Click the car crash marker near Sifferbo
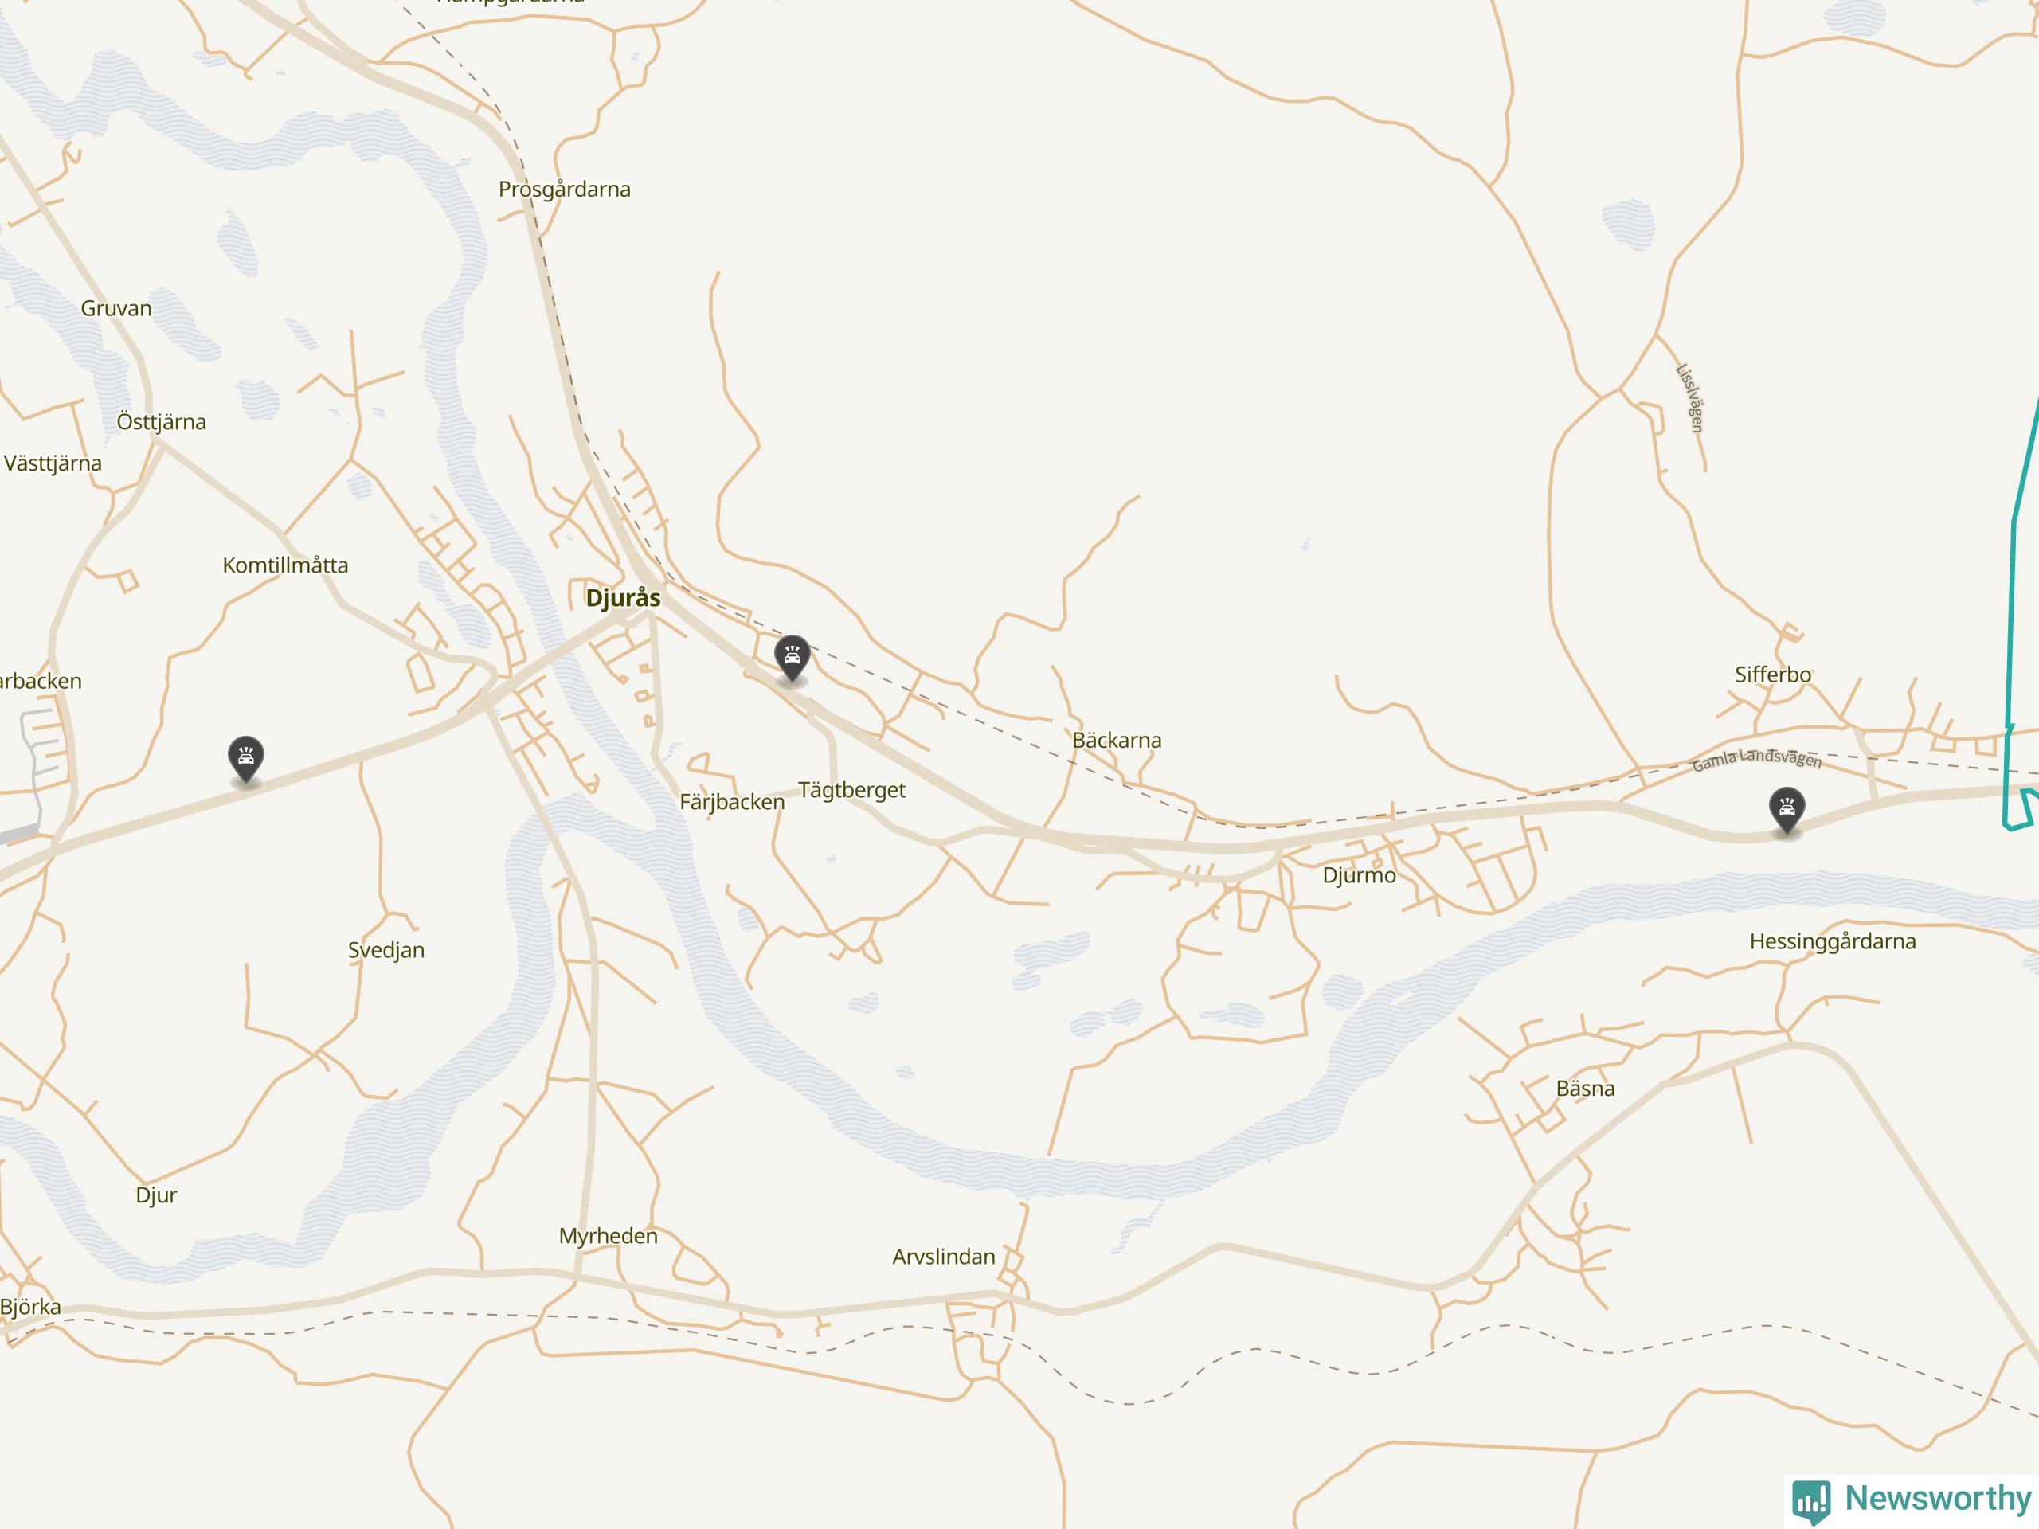This screenshot has width=2039, height=1529. click(1787, 811)
